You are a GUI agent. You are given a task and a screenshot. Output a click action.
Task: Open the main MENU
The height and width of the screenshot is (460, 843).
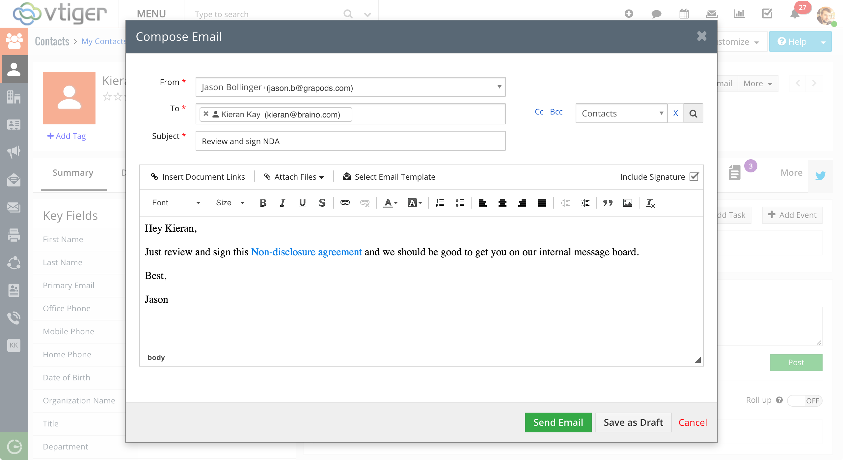click(x=151, y=14)
